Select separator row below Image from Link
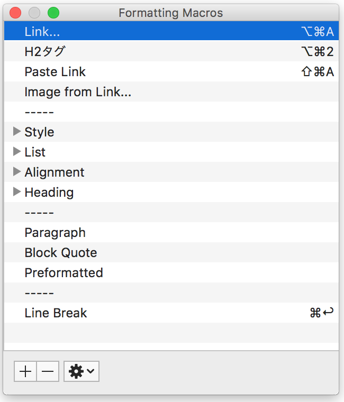Viewport: 344px width, 402px height. pyautogui.click(x=171, y=112)
